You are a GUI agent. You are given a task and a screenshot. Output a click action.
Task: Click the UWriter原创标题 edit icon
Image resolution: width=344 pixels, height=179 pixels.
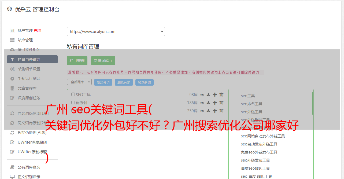(12, 152)
